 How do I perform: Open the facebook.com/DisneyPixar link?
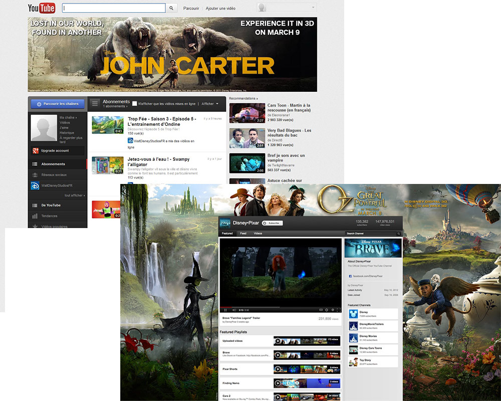pos(367,276)
